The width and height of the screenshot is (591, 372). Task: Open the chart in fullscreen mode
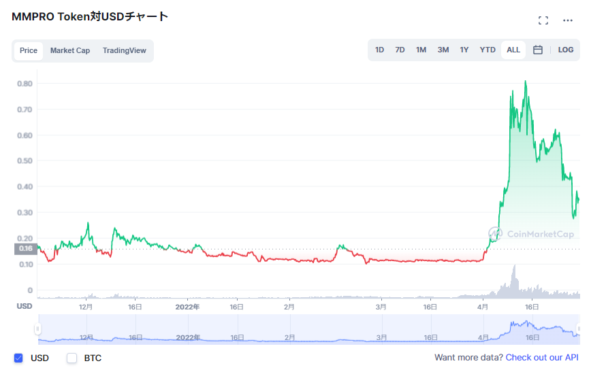(543, 20)
